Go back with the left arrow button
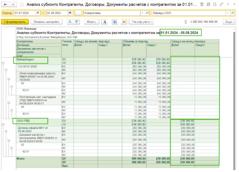Viewport: 239px width, 172px height. point(5,5)
